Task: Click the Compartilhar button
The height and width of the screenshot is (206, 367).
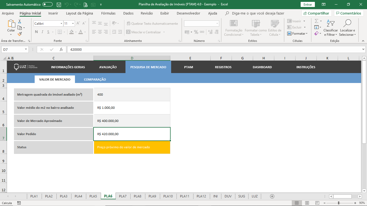Action: tap(316, 13)
